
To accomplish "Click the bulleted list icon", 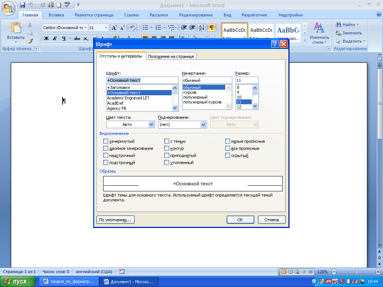I will 145,28.
